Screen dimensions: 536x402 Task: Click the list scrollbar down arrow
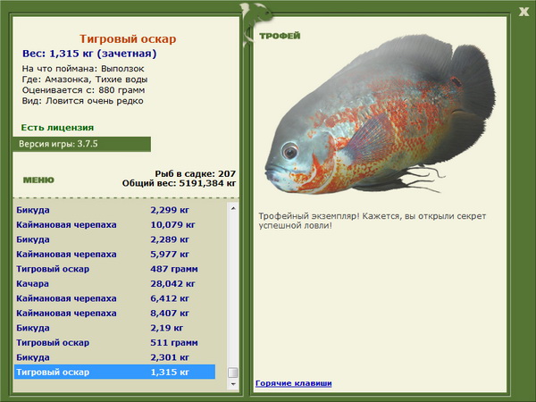tap(233, 384)
